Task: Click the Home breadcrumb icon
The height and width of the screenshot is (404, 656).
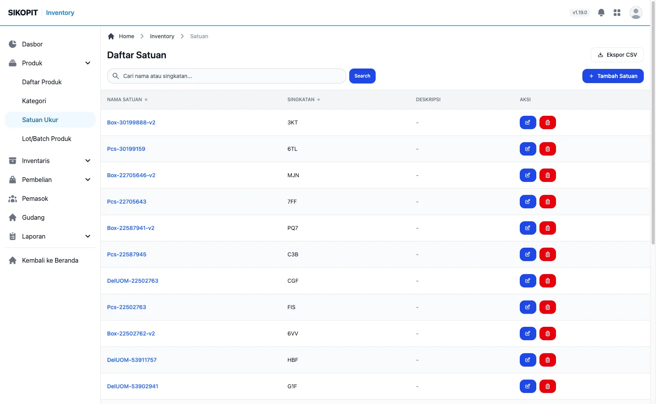Action: (x=111, y=36)
